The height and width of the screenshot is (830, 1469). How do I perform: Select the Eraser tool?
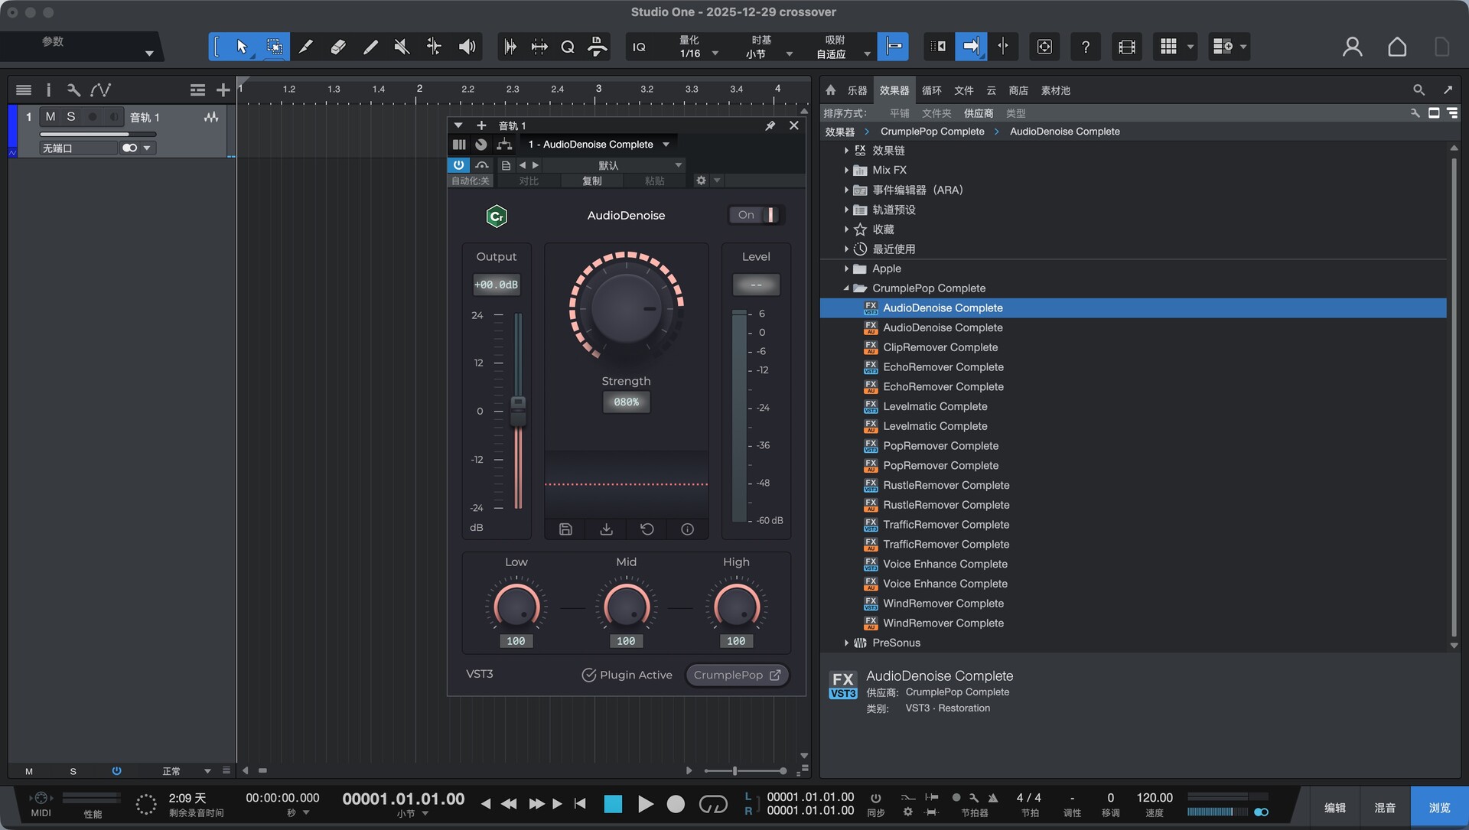[x=337, y=47]
